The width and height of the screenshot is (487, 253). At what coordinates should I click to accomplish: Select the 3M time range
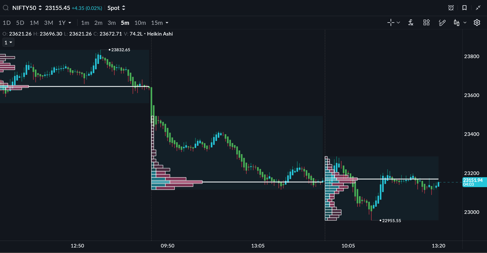click(x=49, y=23)
